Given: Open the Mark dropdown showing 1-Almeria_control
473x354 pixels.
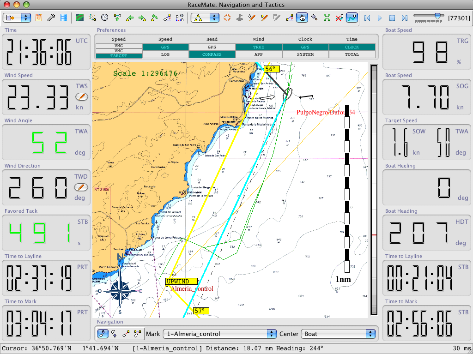Looking at the screenshot, I should point(219,334).
